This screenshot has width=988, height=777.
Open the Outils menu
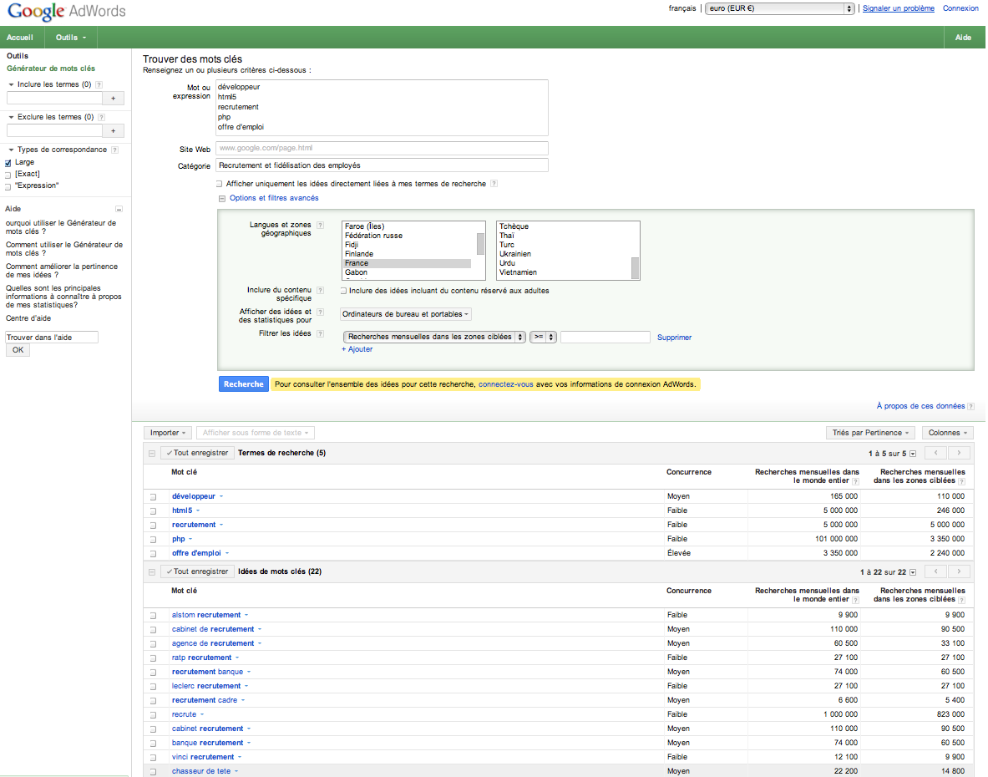coord(70,38)
